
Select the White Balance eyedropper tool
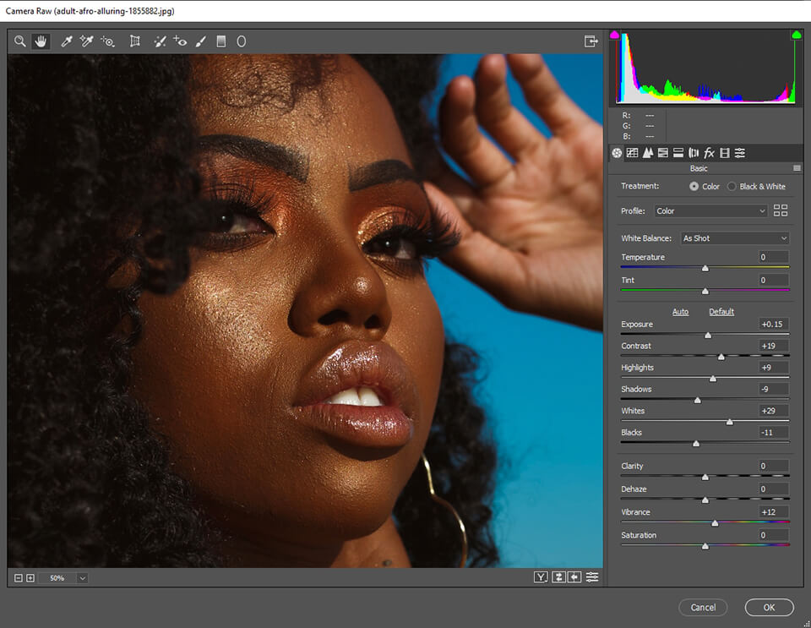point(68,41)
